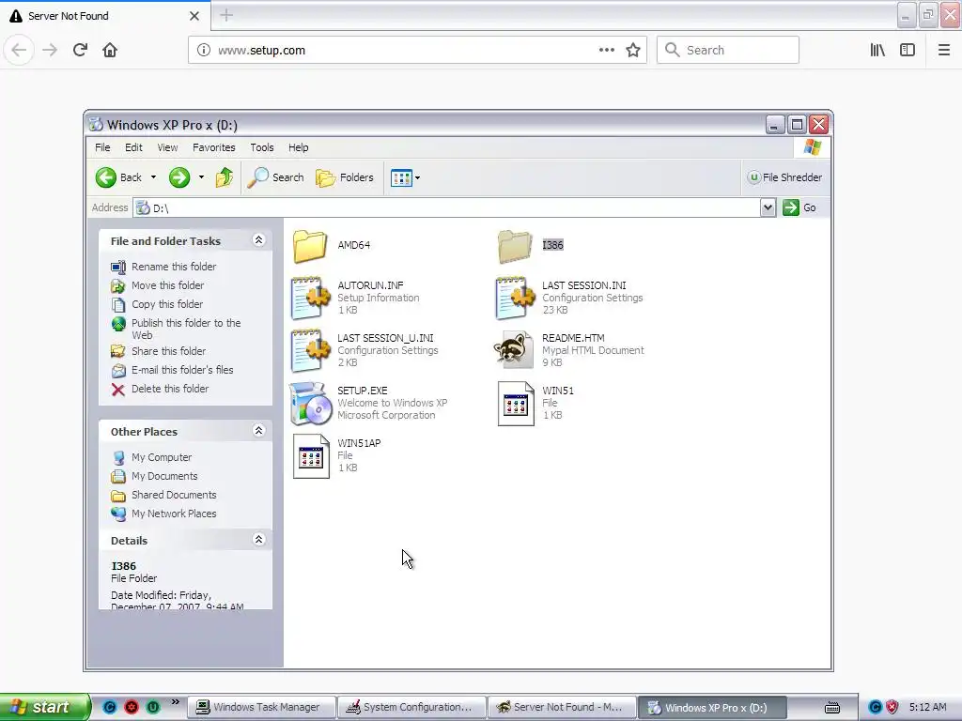Viewport: 962px width, 721px height.
Task: Select the AMD64 folder icon
Action: click(310, 246)
